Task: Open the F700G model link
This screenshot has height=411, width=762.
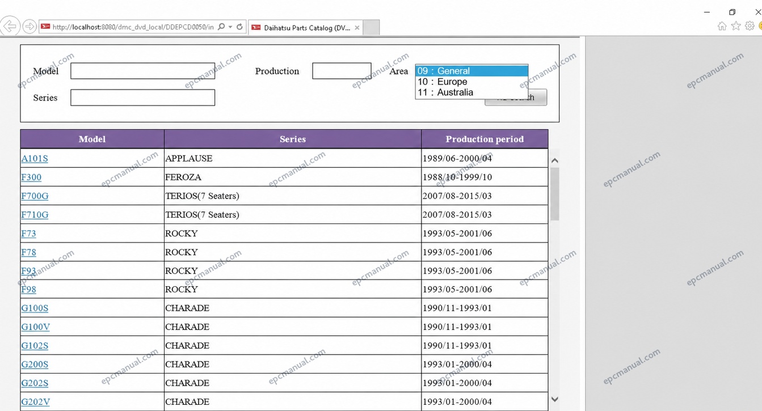Action: click(x=35, y=196)
